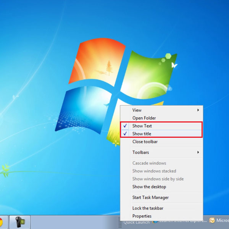
Task: Select Close toolbar menu entry
Action: click(x=161, y=142)
